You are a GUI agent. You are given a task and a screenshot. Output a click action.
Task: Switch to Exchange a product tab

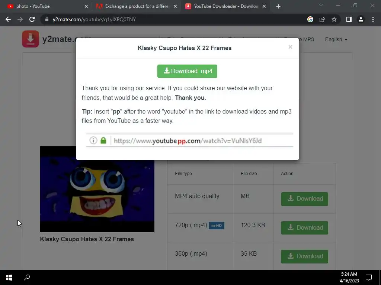coord(137,6)
